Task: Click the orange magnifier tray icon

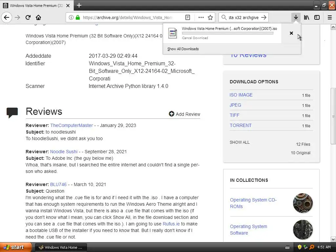Action: click(312, 247)
